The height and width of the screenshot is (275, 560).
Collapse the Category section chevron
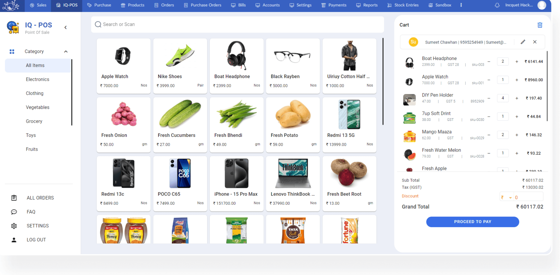[x=66, y=51]
